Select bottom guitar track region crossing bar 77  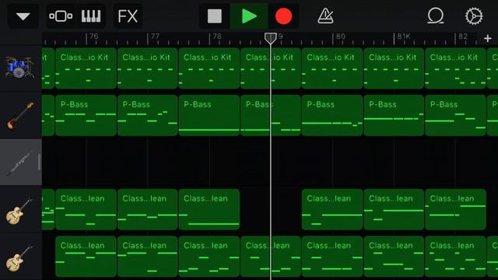pyautogui.click(x=147, y=257)
